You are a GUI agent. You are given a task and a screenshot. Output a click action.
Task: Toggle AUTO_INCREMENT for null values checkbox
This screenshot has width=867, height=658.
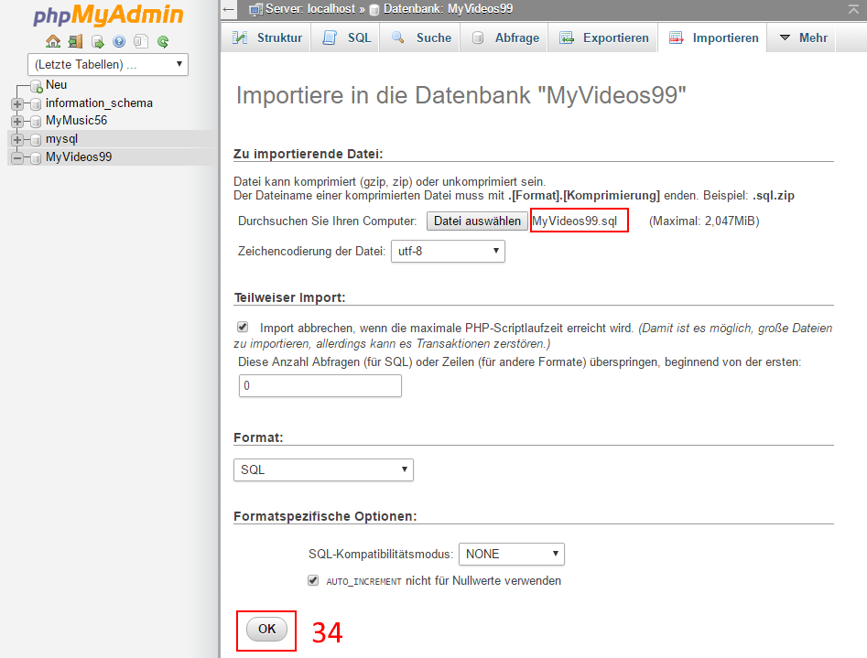(313, 580)
